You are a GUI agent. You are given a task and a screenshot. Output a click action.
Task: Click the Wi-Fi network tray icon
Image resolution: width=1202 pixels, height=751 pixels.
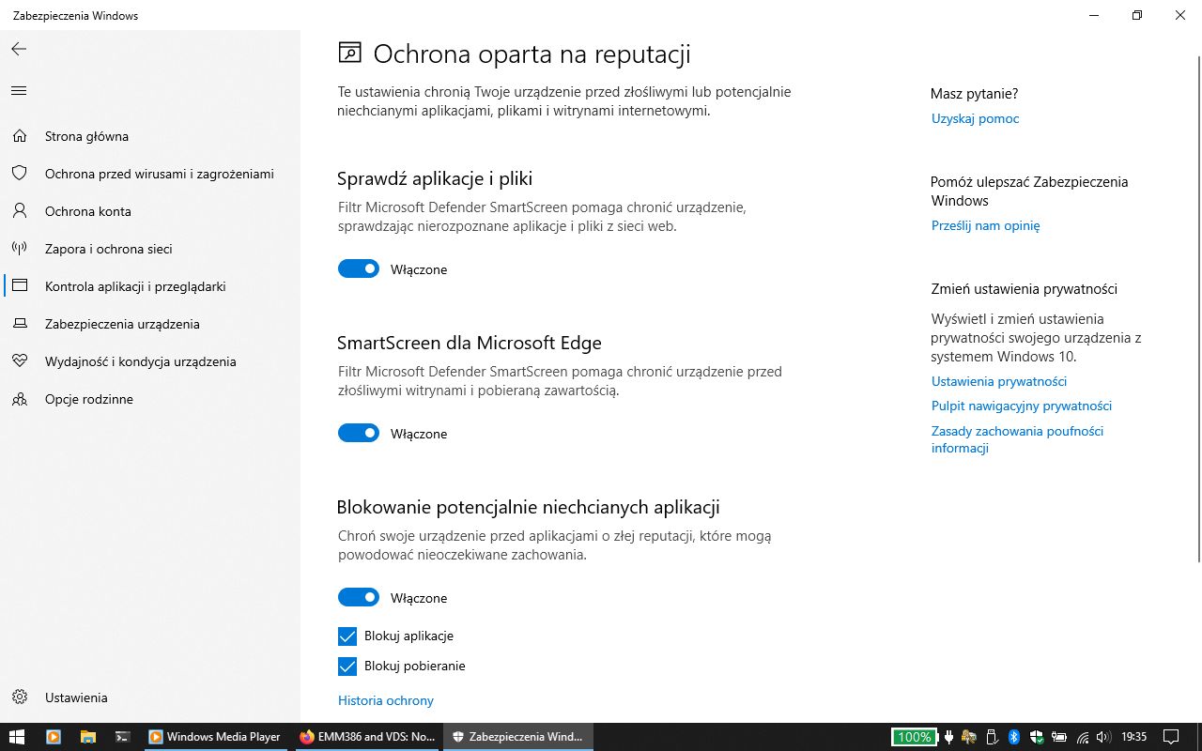coord(1083,737)
